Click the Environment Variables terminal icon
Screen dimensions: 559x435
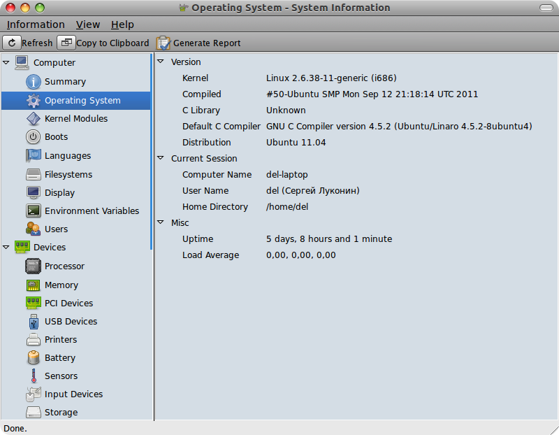(33, 211)
